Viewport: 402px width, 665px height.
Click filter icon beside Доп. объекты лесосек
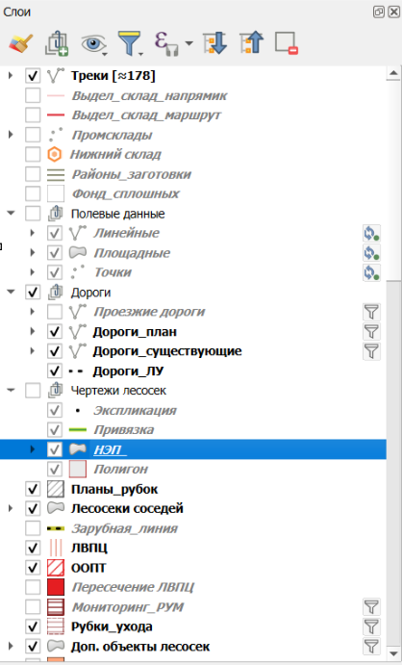pos(371,647)
